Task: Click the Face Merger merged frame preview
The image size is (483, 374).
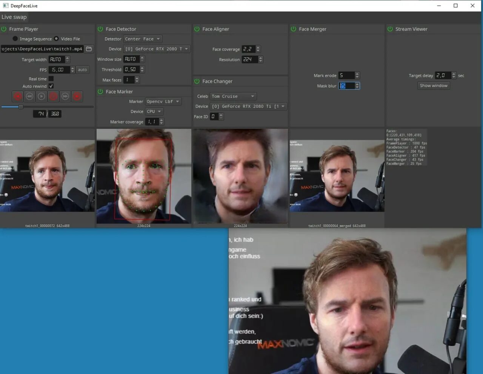Action: [337, 176]
